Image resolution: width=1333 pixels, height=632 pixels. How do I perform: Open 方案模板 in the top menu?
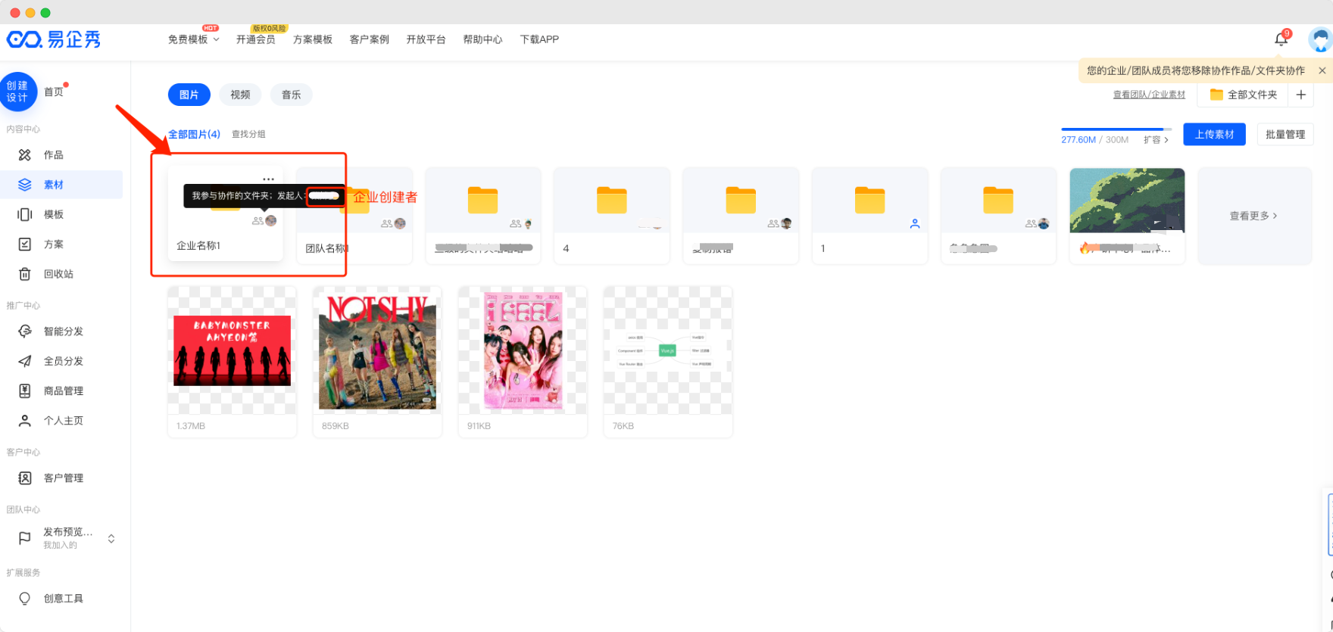tap(313, 39)
